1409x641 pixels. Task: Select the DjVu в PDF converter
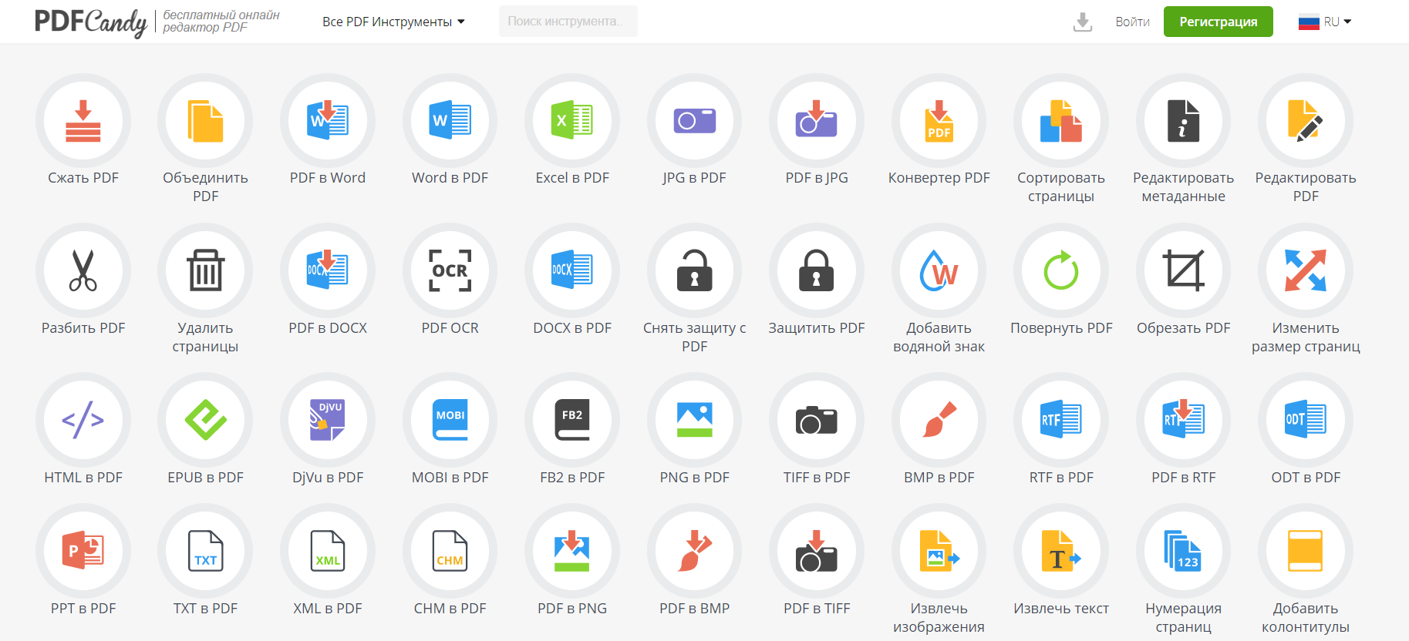(328, 420)
